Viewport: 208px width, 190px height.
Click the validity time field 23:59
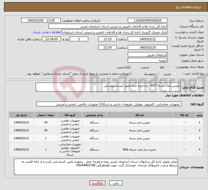[x=107, y=47]
